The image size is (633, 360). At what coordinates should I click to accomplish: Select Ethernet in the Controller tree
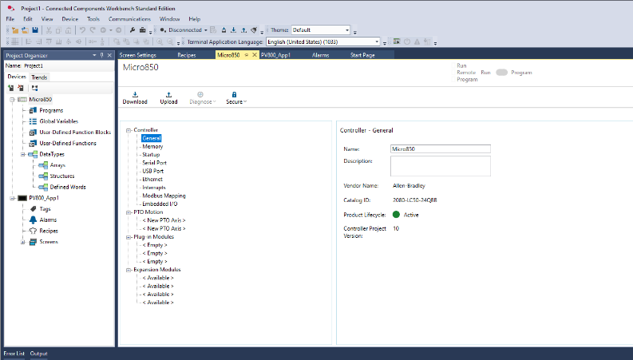152,179
